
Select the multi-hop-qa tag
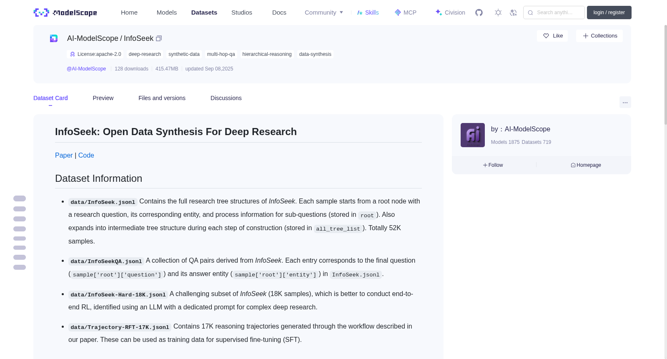pos(221,54)
